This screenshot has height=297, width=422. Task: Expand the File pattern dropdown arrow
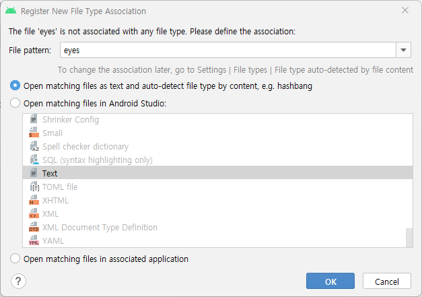[403, 50]
